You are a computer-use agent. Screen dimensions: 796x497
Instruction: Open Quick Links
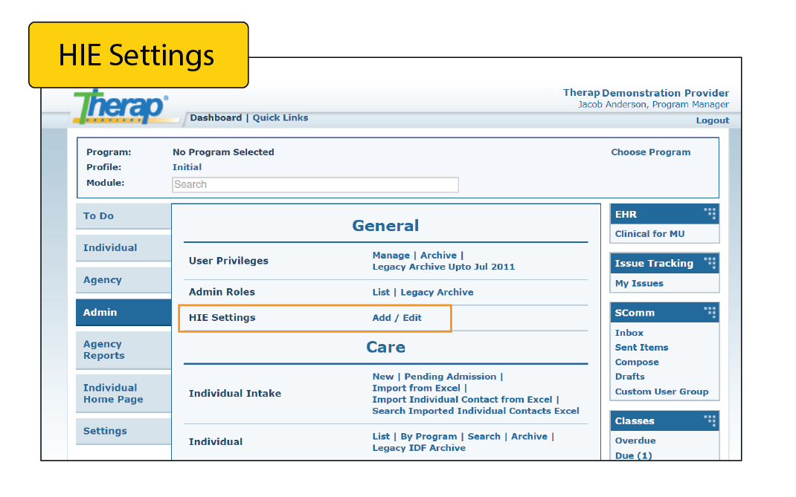click(x=280, y=117)
